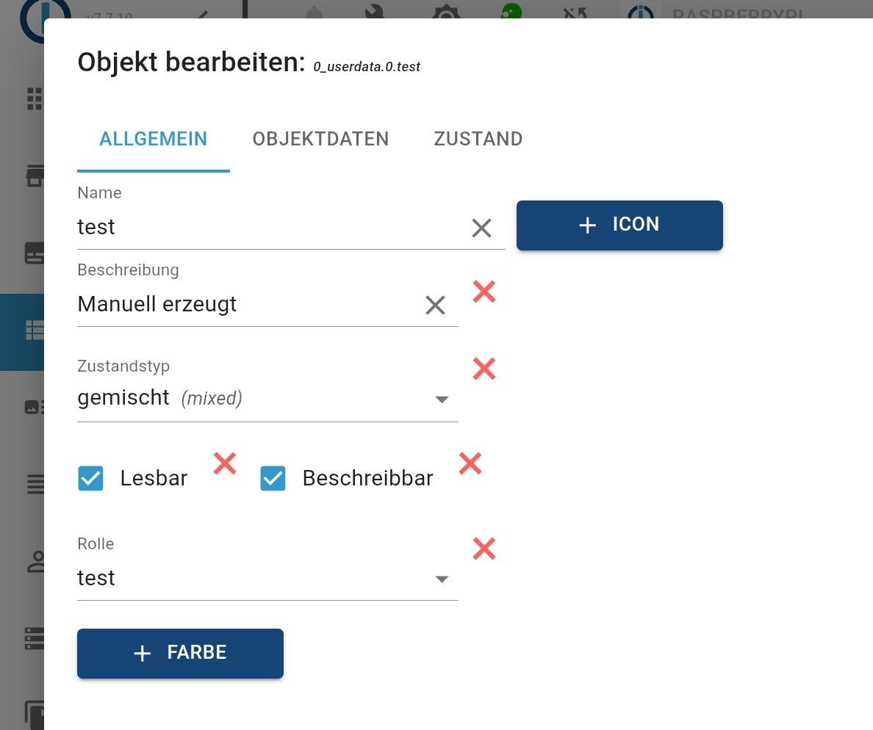Click the gear settings icon in top bar
The width and height of the screenshot is (873, 730).
445,12
